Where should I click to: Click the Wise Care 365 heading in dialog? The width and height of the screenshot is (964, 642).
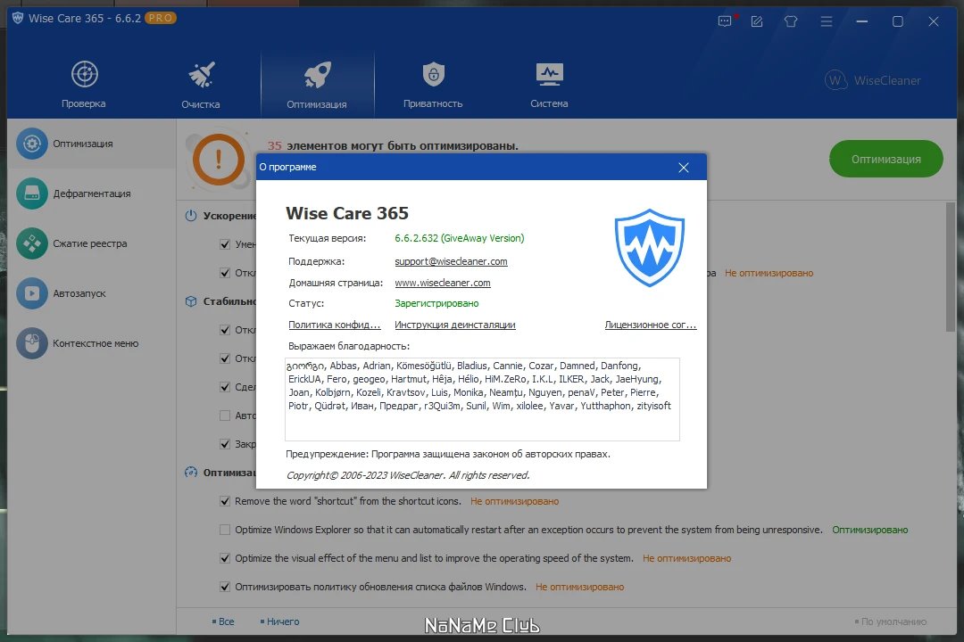pyautogui.click(x=346, y=213)
